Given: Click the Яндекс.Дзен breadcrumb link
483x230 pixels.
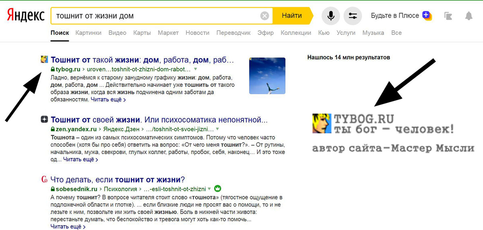Looking at the screenshot, I should 121,129.
